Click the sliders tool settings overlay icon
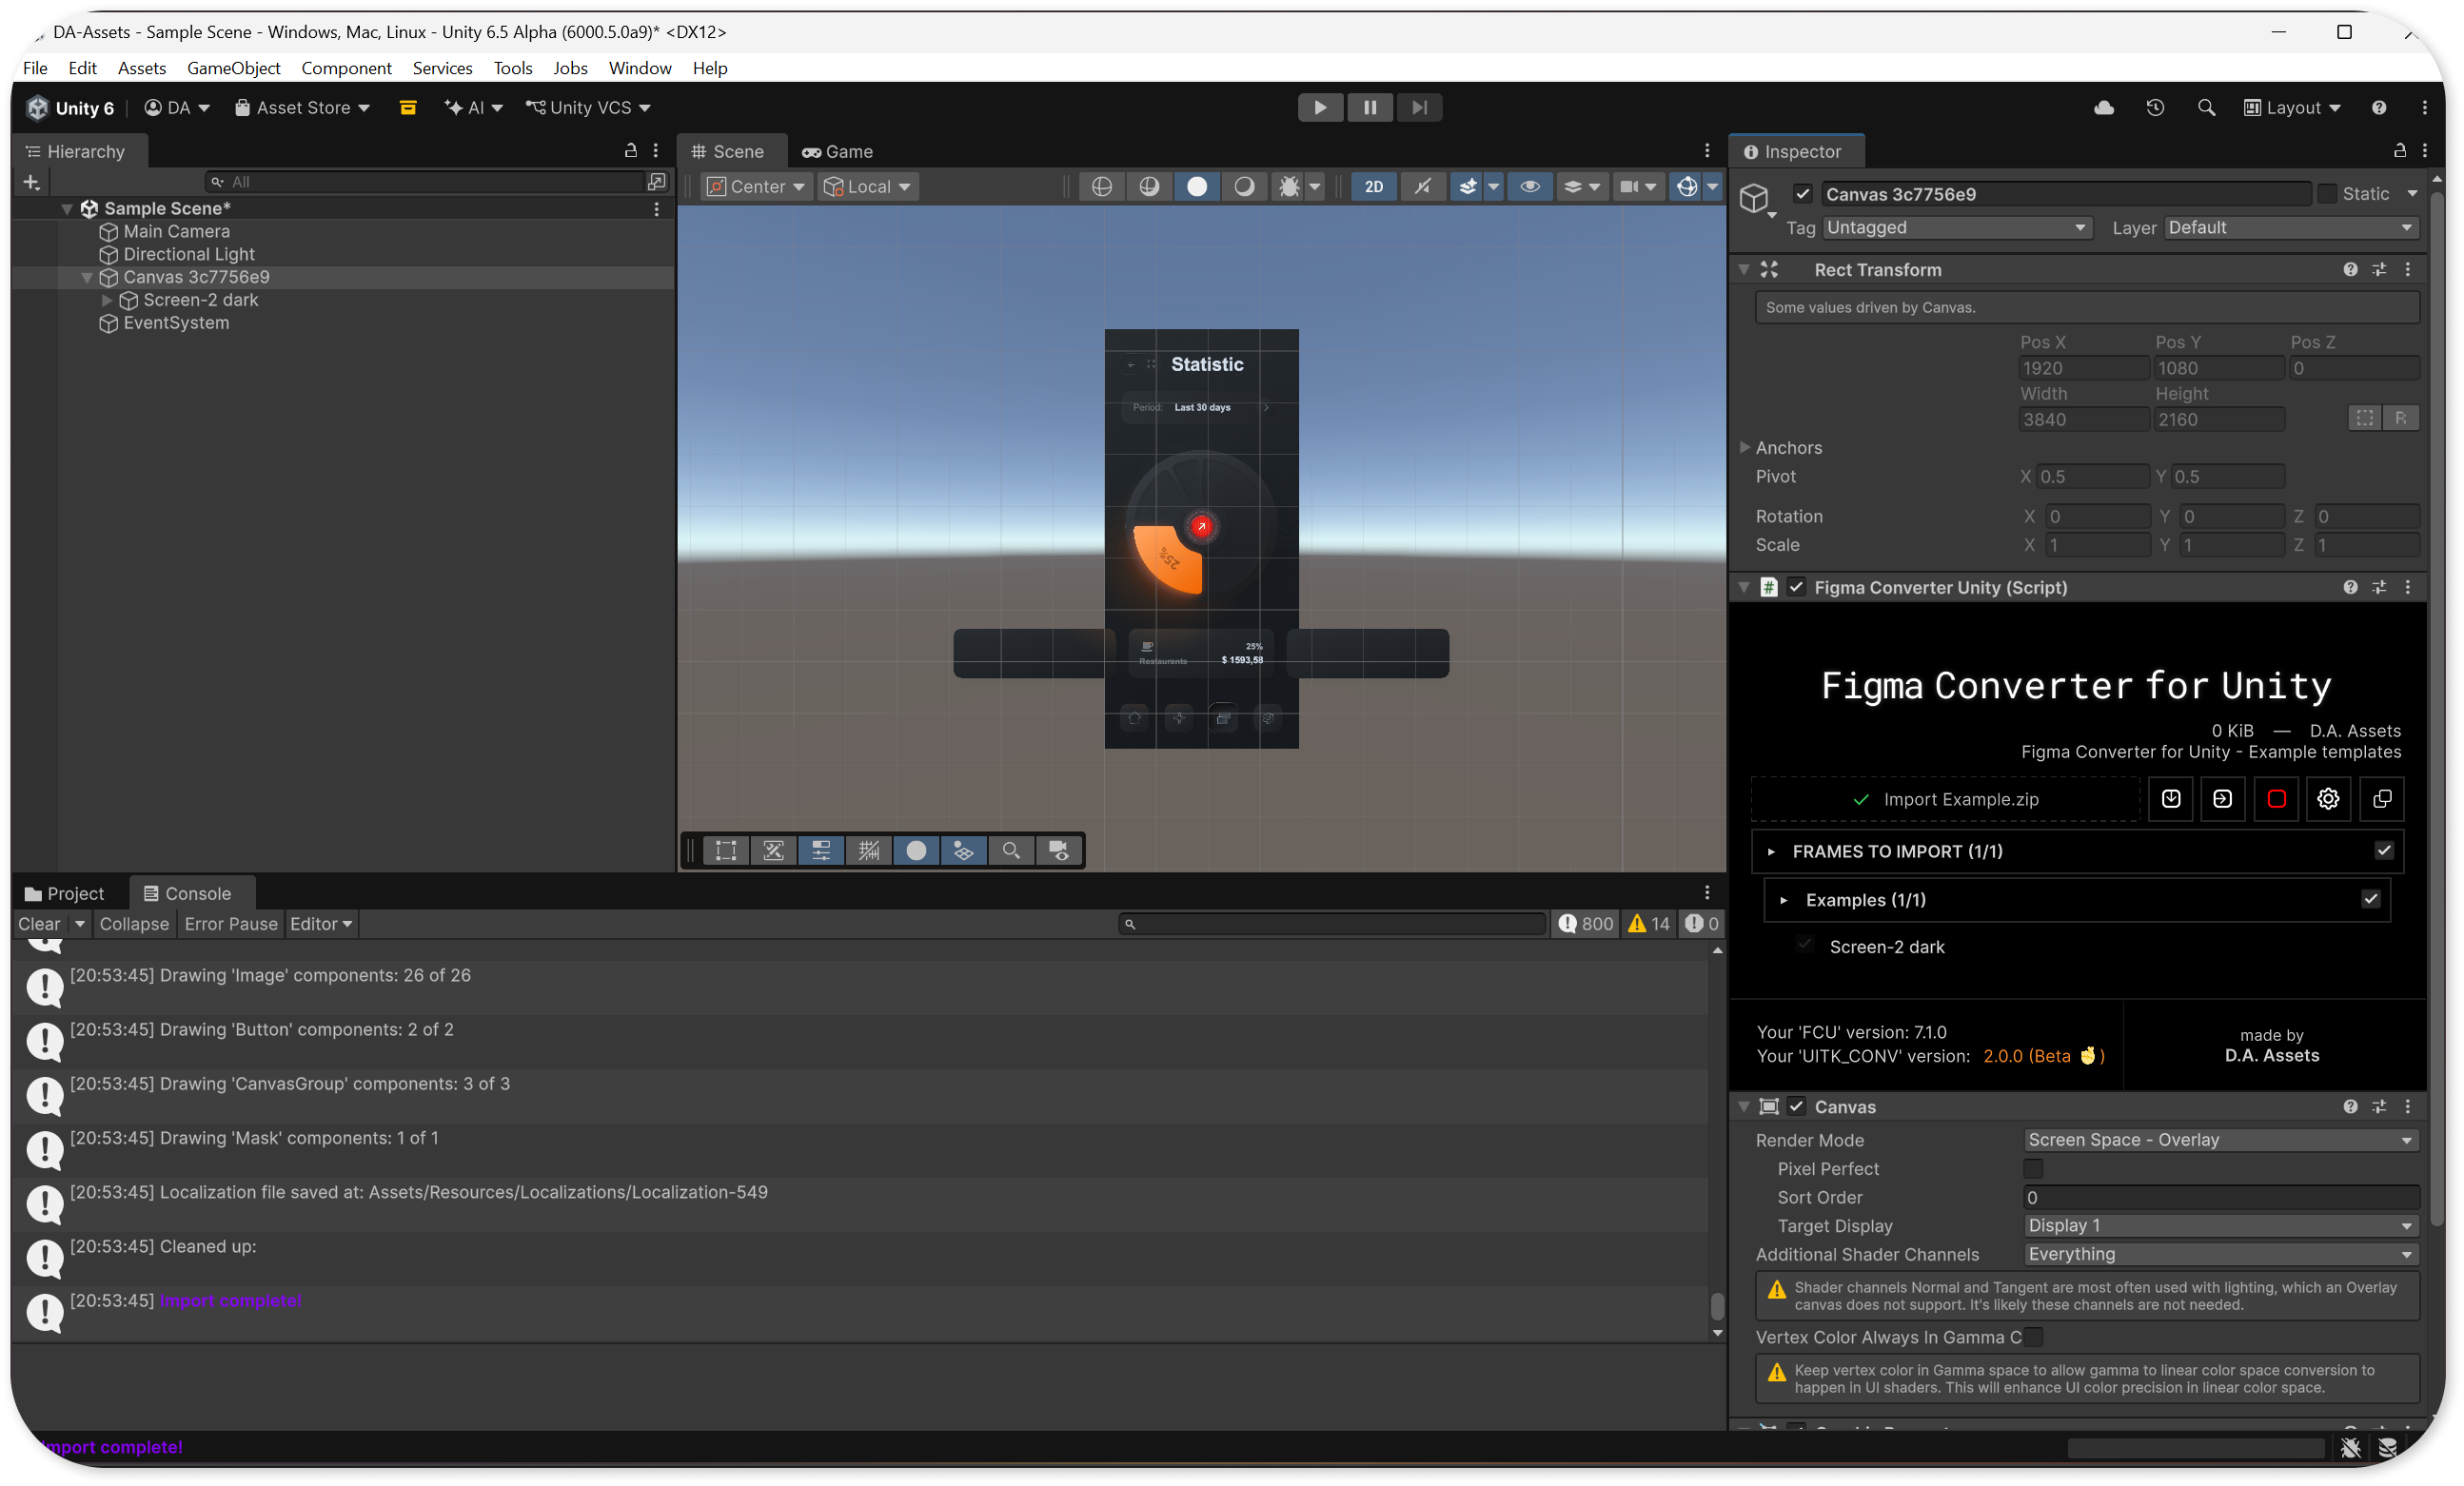 [821, 851]
